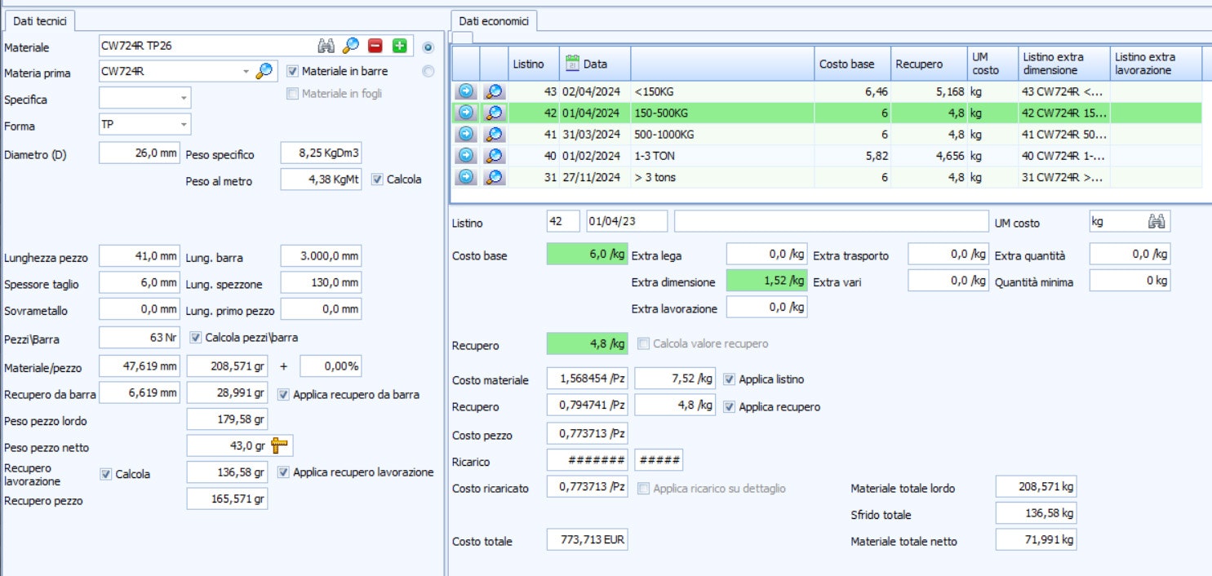Click the Sovrametallo input field
This screenshot has width=1212, height=576.
(140, 310)
